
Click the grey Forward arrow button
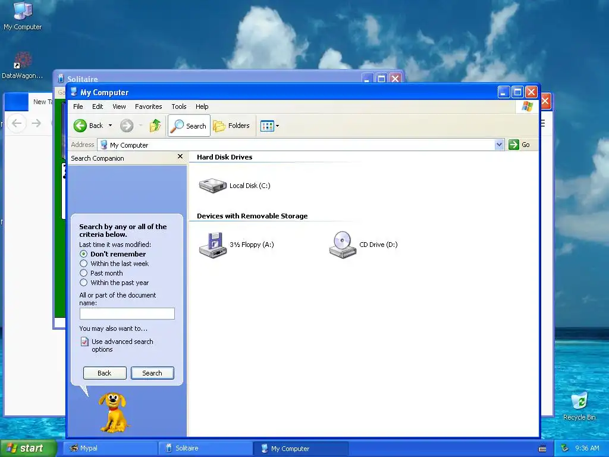[127, 126]
